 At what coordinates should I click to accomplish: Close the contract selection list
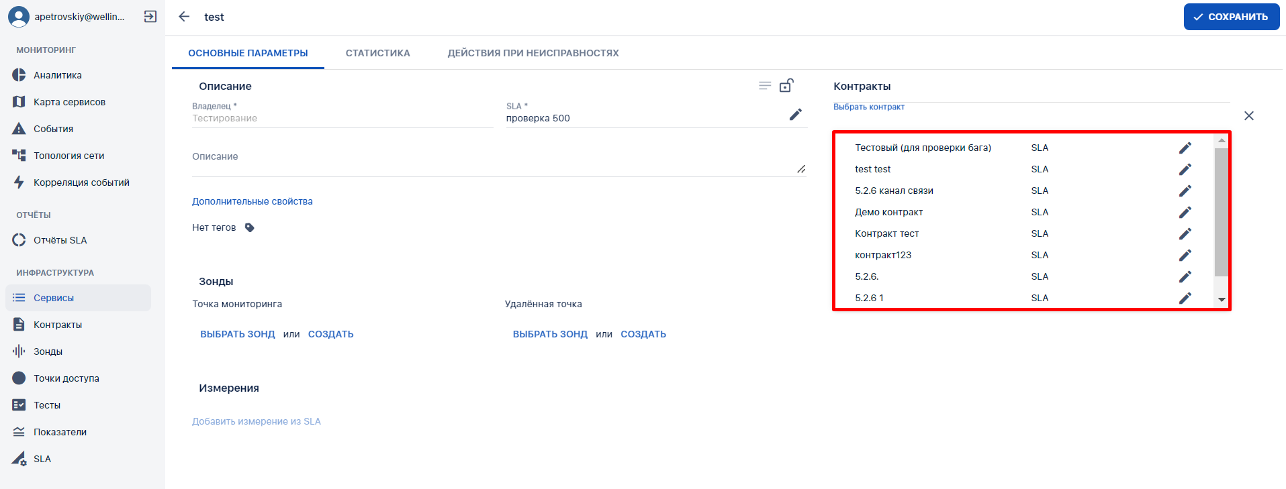point(1249,116)
